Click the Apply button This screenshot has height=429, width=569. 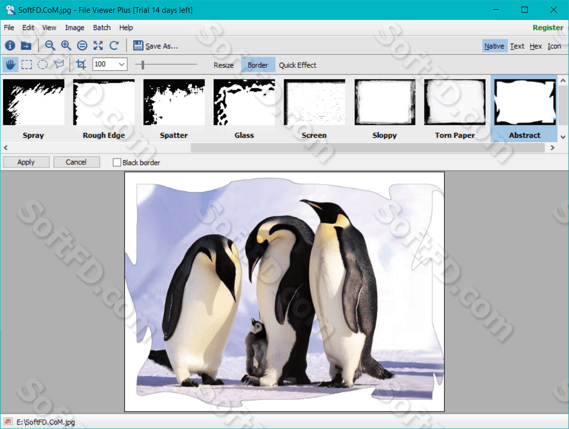26,162
